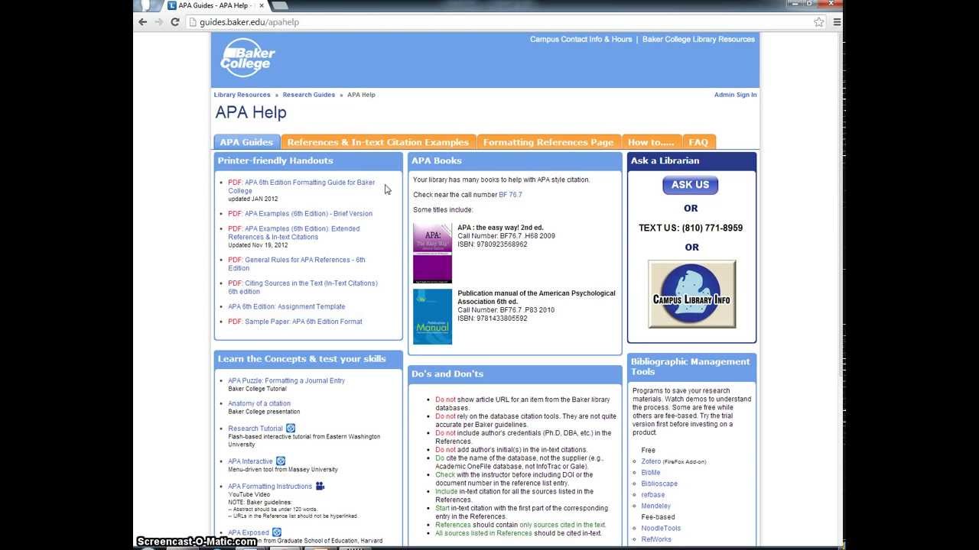Click the Campus Library Info image
Viewport: 979px width, 550px height.
[x=692, y=294]
